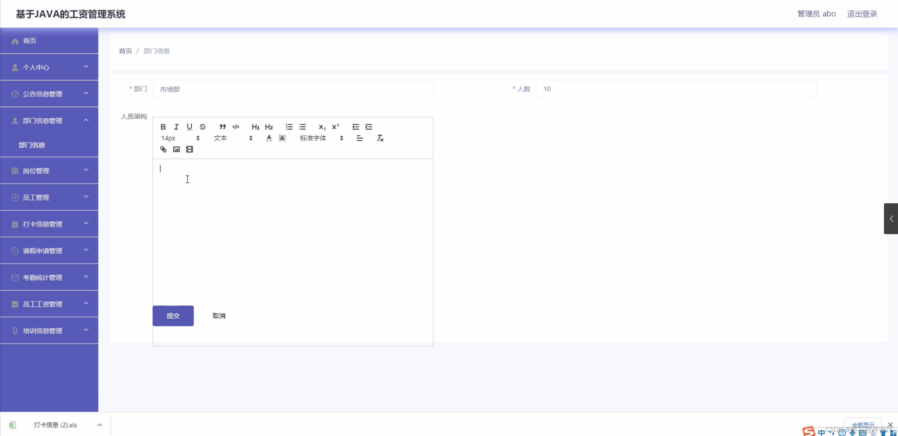Image resolution: width=898 pixels, height=436 pixels.
Task: Apply strikethrough formatting
Action: pyautogui.click(x=203, y=127)
